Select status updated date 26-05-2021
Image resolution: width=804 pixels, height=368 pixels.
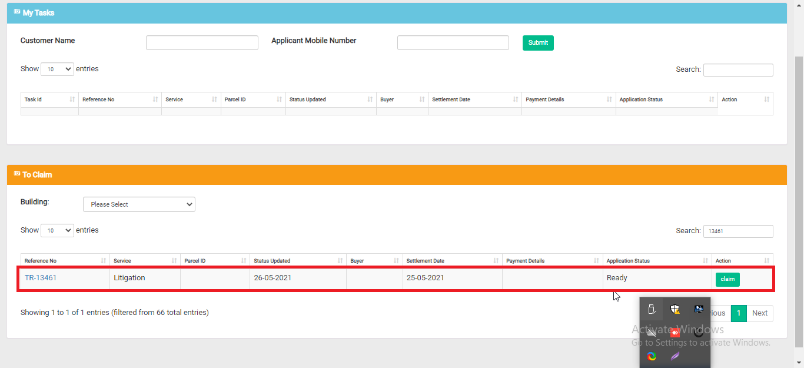pos(298,278)
